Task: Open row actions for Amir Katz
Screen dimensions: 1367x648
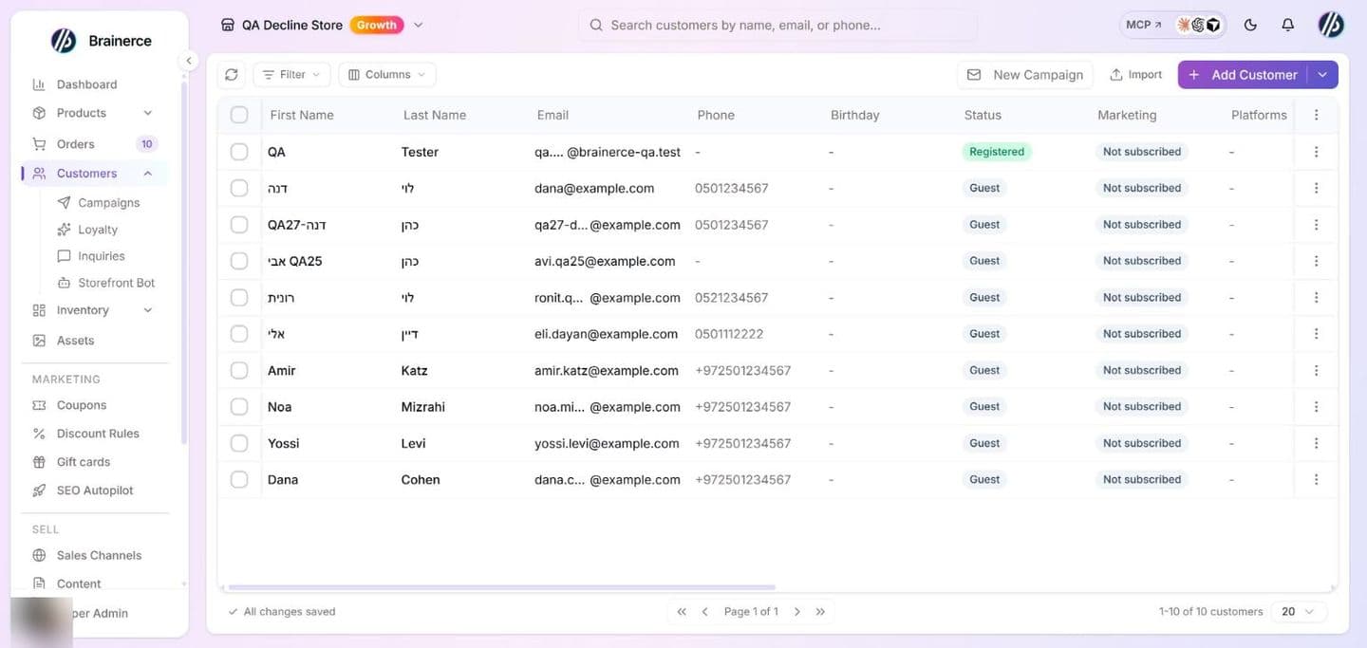Action: coord(1316,370)
